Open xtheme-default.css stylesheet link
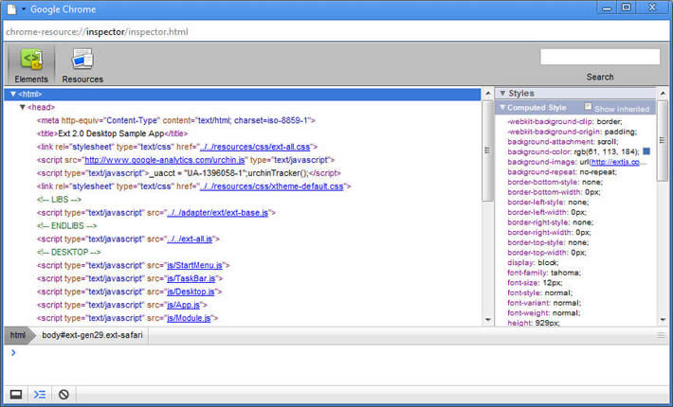673x407 pixels. (272, 186)
